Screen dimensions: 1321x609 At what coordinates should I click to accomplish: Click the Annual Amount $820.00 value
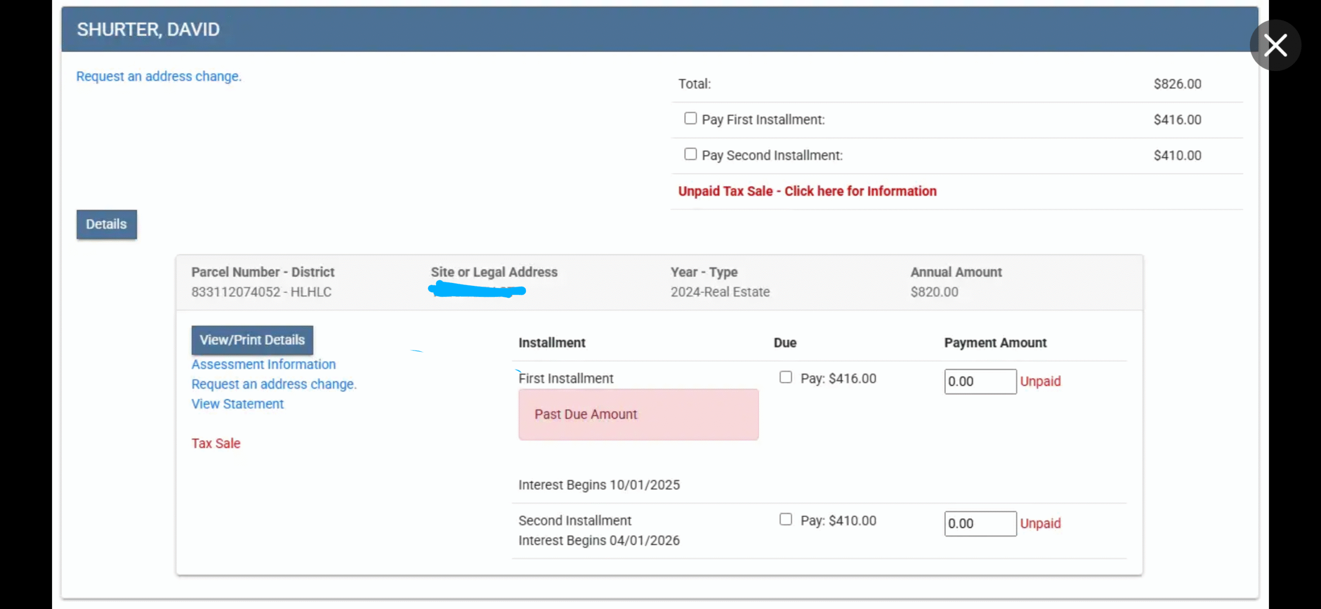point(934,292)
